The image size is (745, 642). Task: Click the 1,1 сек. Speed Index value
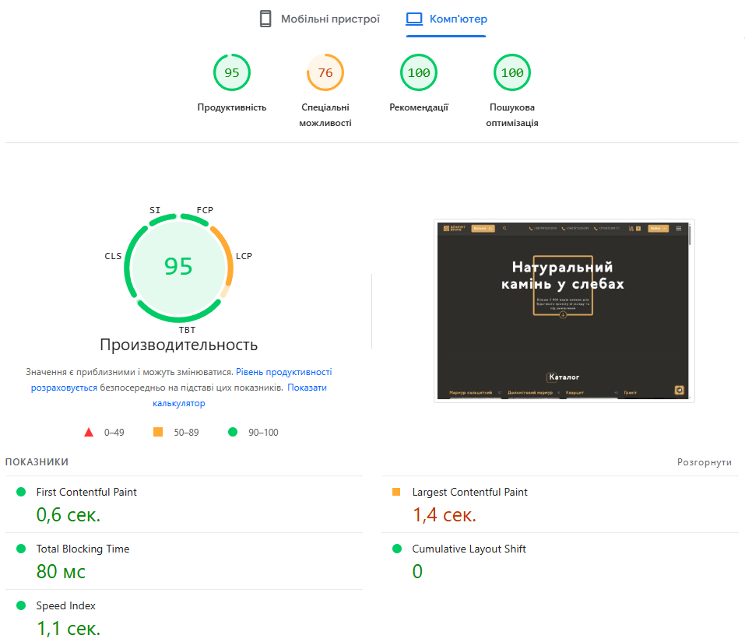pos(69,629)
